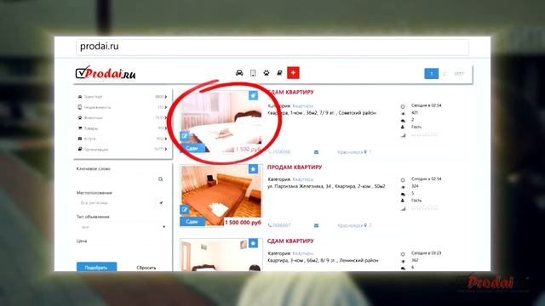Click the Сдам badge on the 1 500 руб listing
The height and width of the screenshot is (306, 545).
[192, 148]
